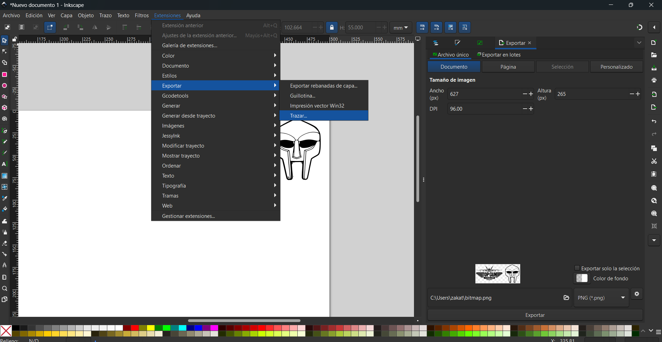Image resolution: width=662 pixels, height=342 pixels.
Task: Enable Exportar solo la selección checkbox
Action: 577,268
